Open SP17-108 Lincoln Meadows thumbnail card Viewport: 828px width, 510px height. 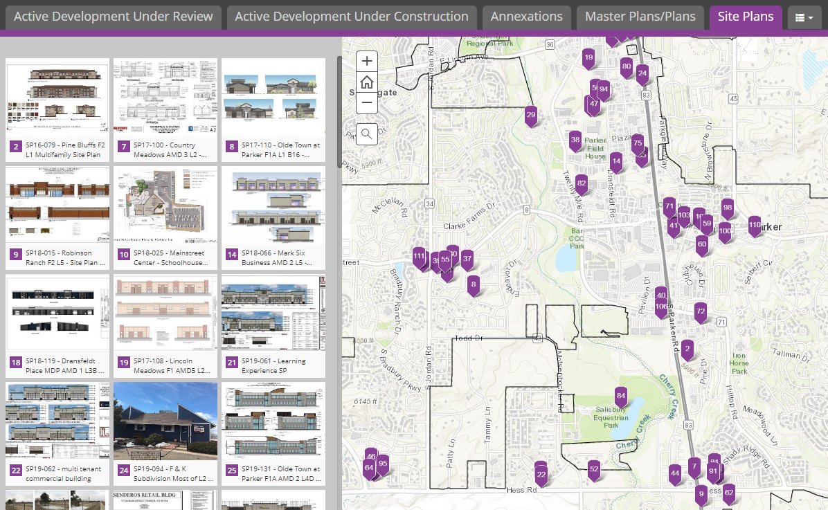(x=165, y=326)
